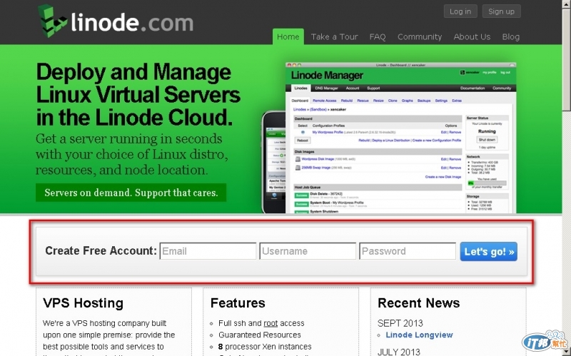This screenshot has width=571, height=356.
Task: Focus the Username input field
Action: click(x=308, y=251)
